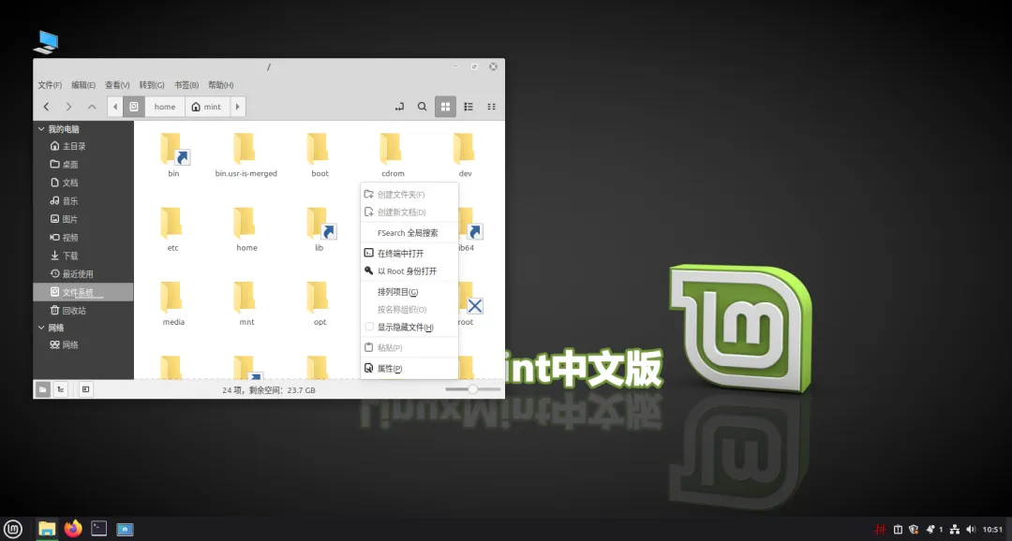Switch to icon grid view
Screen dimensions: 1012x541
[x=445, y=107]
